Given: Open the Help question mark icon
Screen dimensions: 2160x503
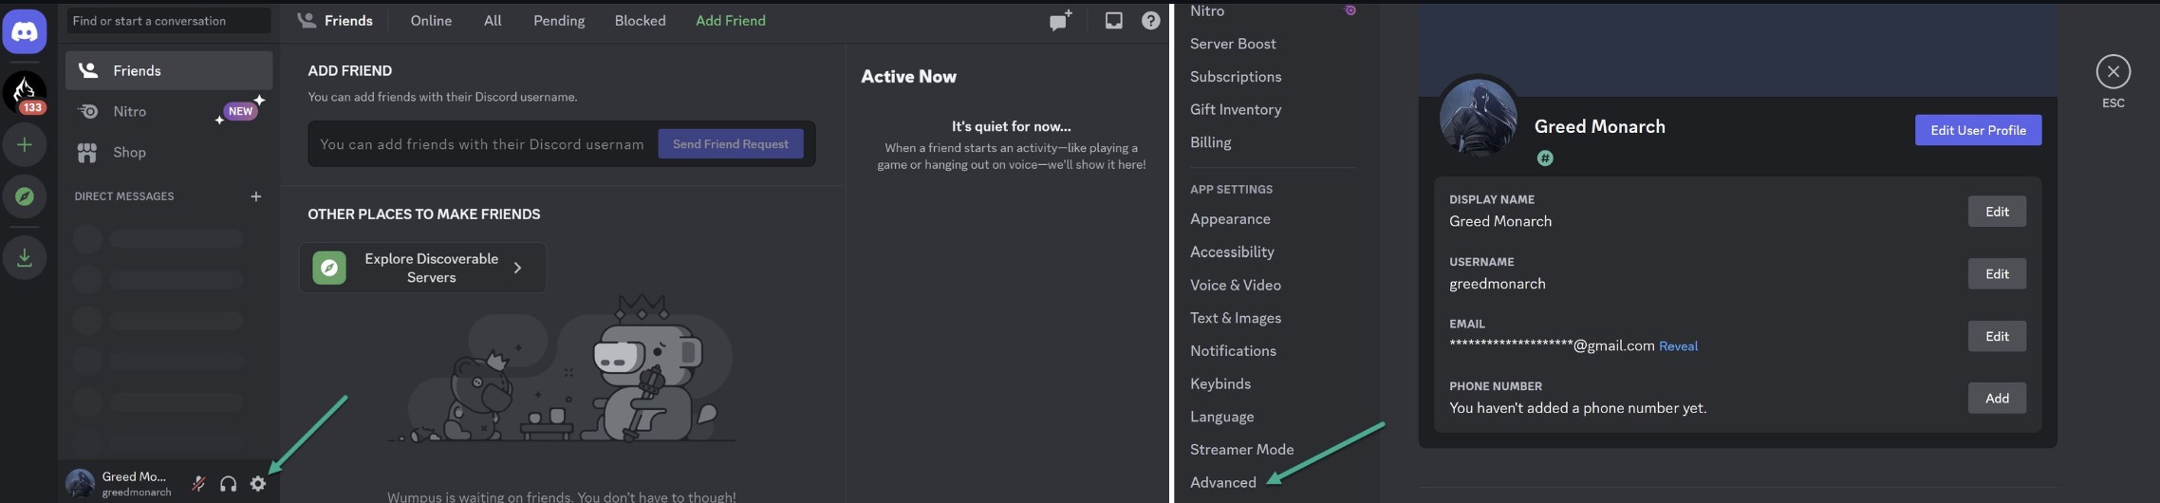Looking at the screenshot, I should coord(1150,20).
